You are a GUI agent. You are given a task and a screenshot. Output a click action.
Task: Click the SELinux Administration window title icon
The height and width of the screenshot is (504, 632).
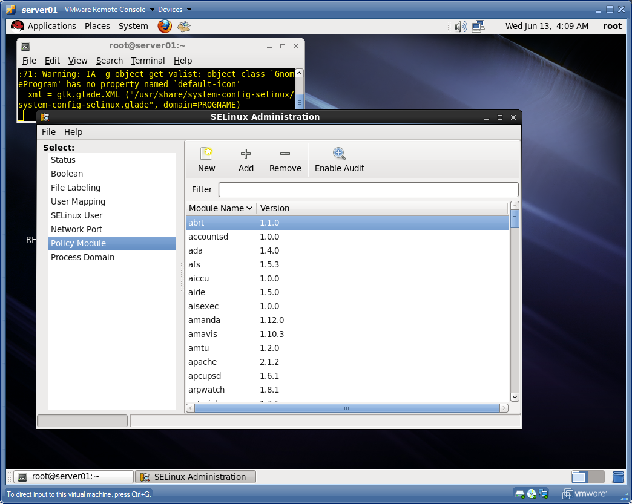pyautogui.click(x=45, y=117)
